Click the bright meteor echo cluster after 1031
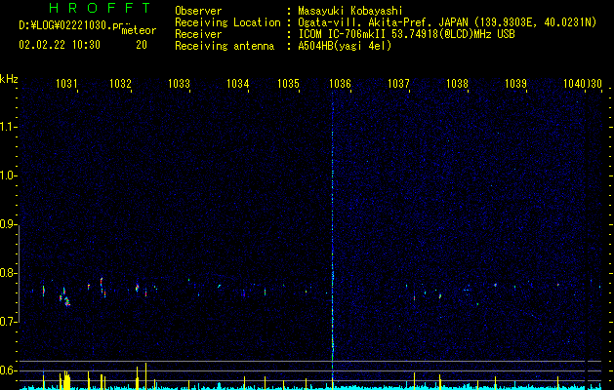Image resolution: width=614 pixels, height=390 pixels. point(64,298)
